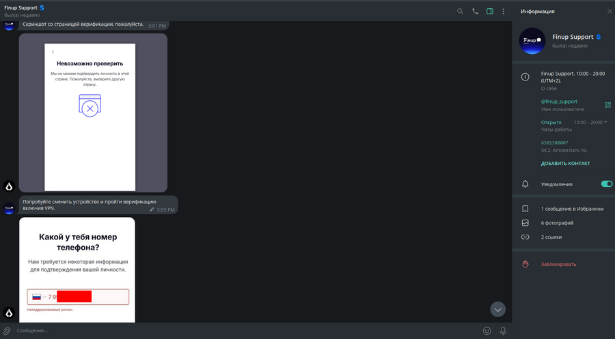Jump to latest message with down arrow
Screen dimensions: 615x339
point(497,310)
